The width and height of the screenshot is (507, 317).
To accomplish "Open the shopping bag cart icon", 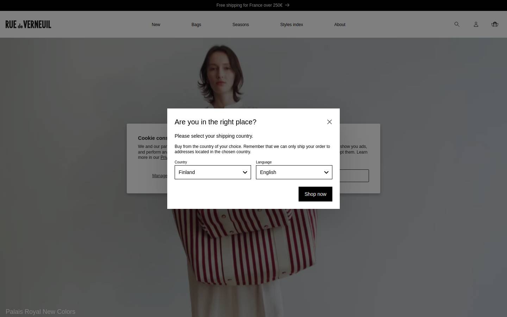I will 495,24.
